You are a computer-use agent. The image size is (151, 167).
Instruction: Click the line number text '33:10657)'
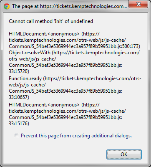[x=19, y=97]
